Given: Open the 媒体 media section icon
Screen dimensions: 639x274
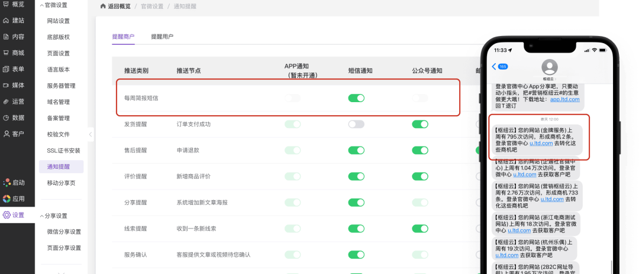Looking at the screenshot, I should tap(7, 85).
